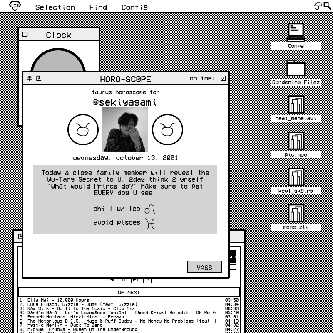Click the 'Gardening Filez' label text

coord(296,82)
